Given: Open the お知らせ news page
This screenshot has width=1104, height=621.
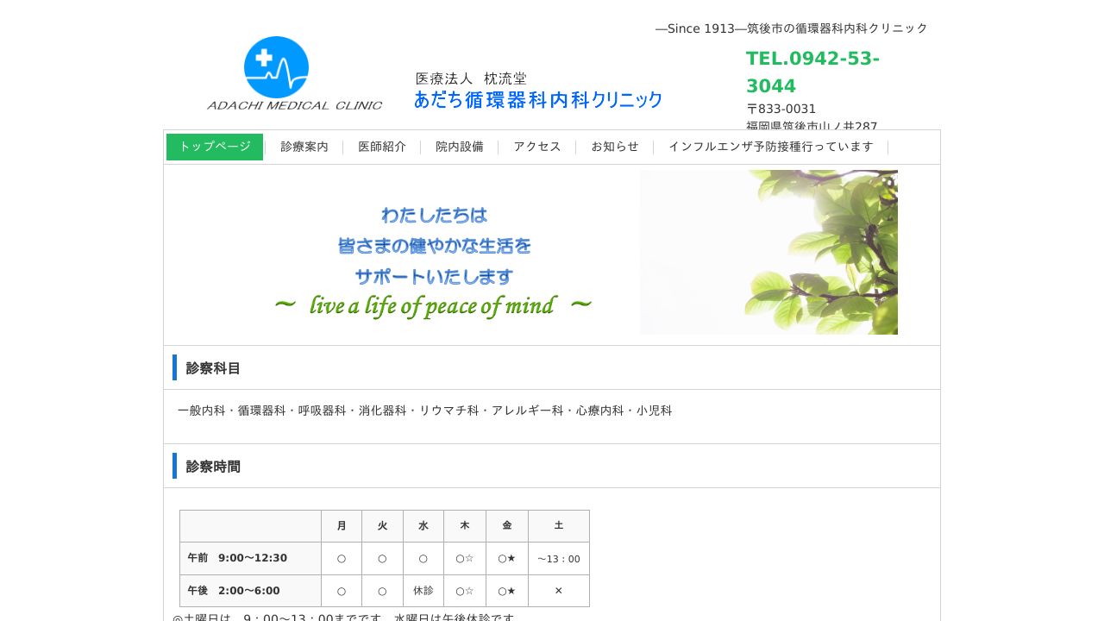Looking at the screenshot, I should (615, 147).
